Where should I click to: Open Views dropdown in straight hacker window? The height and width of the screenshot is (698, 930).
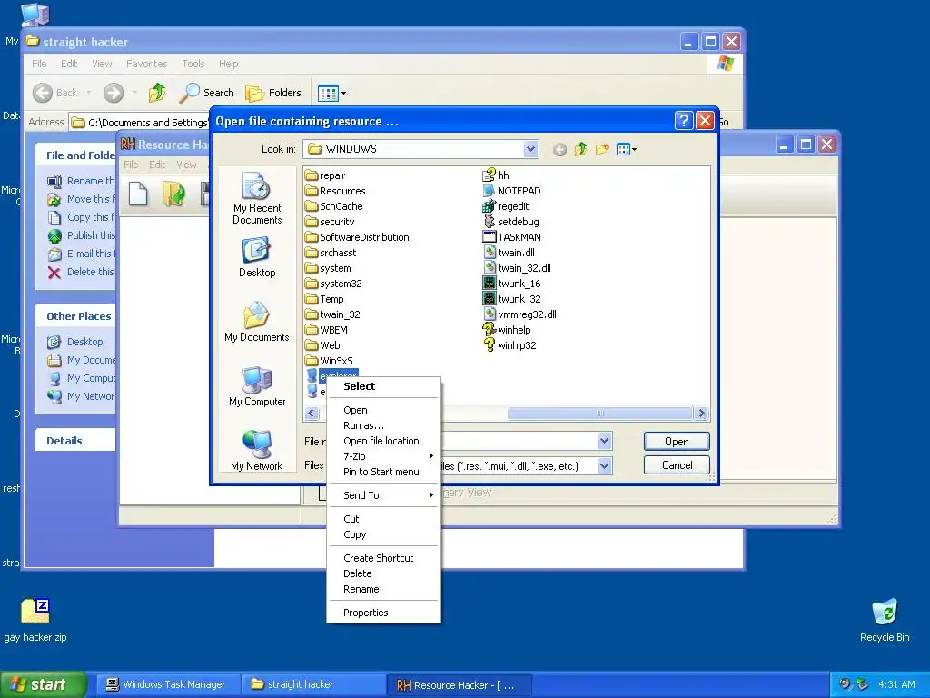(x=331, y=93)
